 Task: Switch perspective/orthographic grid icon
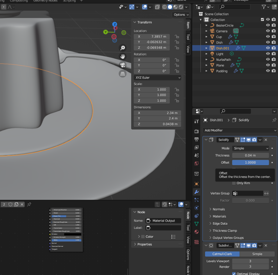[x=123, y=74]
